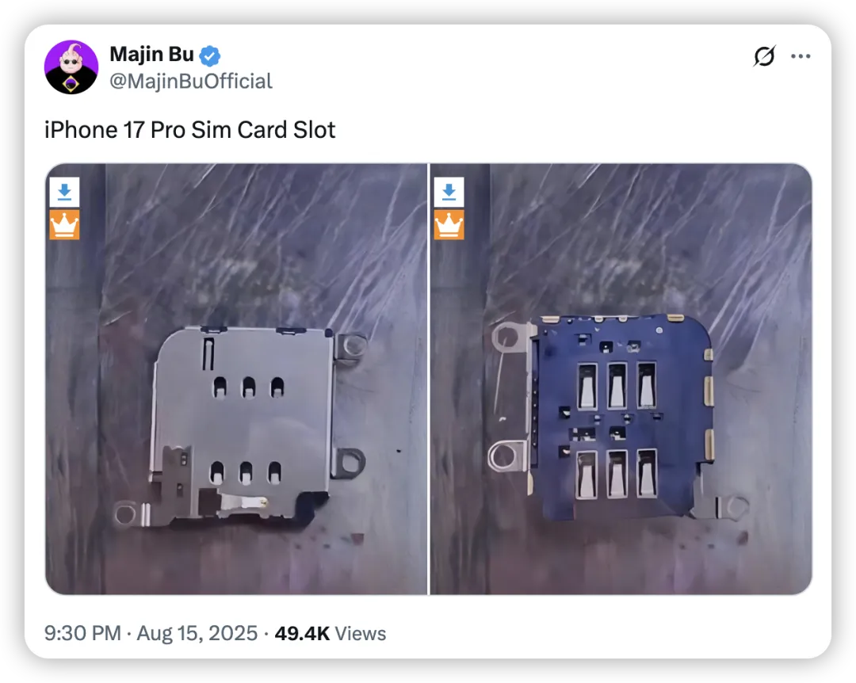Click the blue verified badge

click(209, 55)
